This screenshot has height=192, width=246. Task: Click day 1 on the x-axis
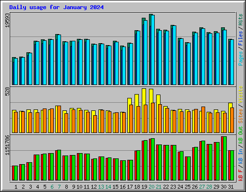pyautogui.click(x=16, y=187)
